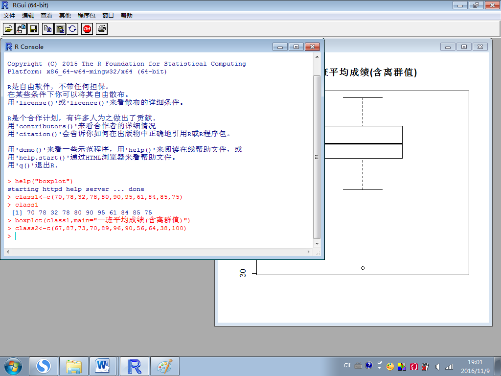This screenshot has width=501, height=376.
Task: Click the keyboard icon in system tray
Action: tap(358, 366)
